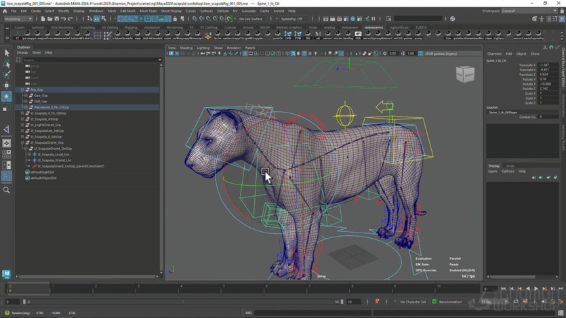566x318 pixels.
Task: Click the play forward button
Action: coord(536,288)
